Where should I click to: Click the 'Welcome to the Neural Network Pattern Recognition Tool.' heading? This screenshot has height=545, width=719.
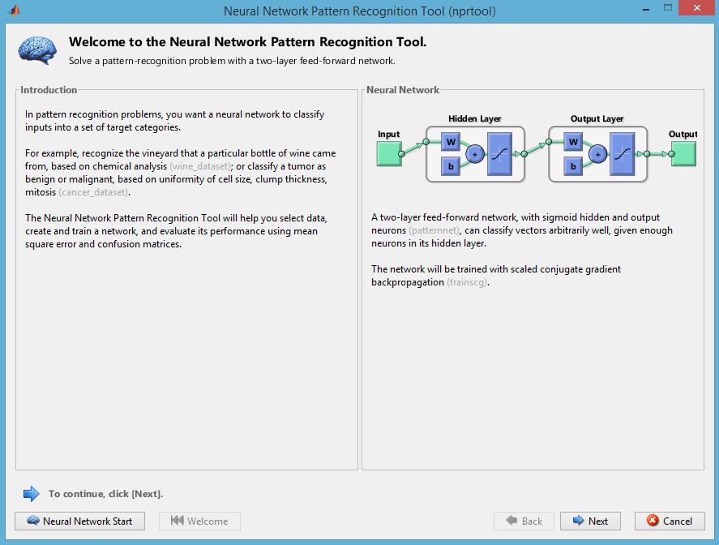pyautogui.click(x=247, y=41)
